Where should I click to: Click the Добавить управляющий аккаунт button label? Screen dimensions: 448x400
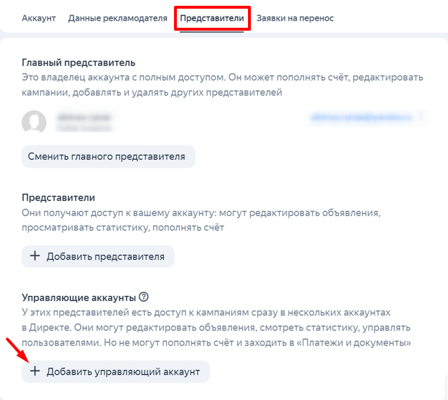tap(123, 372)
